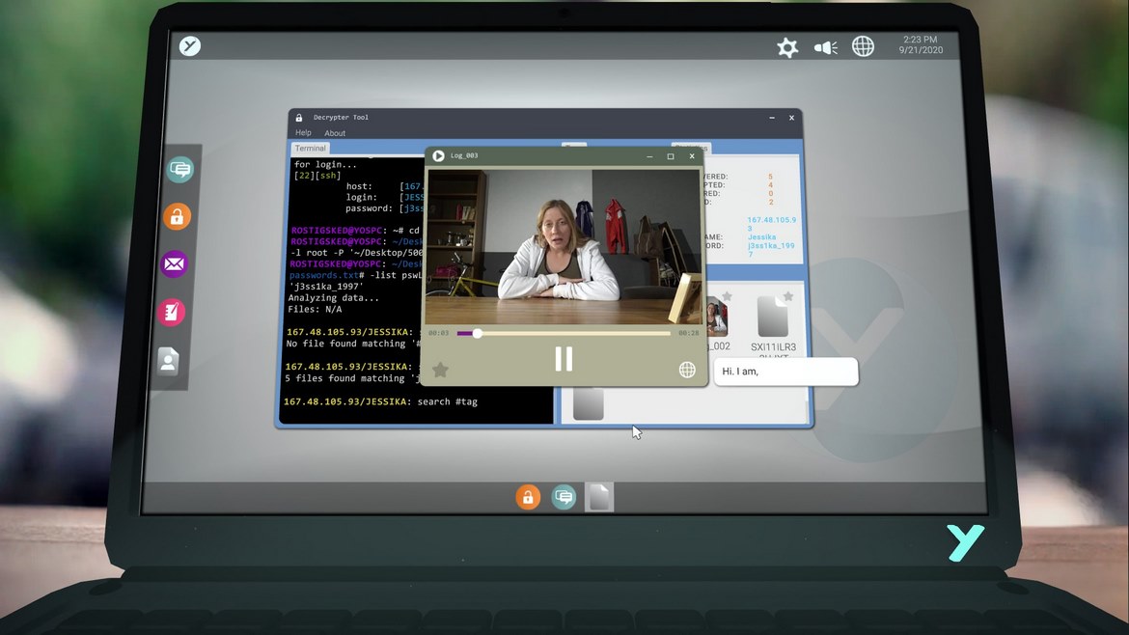Open the pink notes app in sidebar
The width and height of the screenshot is (1129, 635).
click(x=171, y=312)
